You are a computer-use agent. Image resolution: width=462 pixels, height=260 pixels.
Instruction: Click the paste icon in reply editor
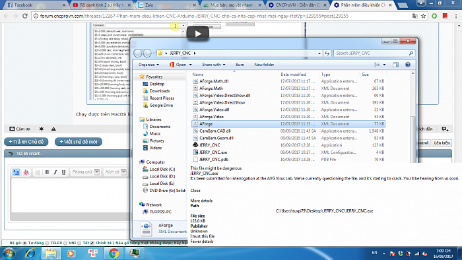coord(38,172)
